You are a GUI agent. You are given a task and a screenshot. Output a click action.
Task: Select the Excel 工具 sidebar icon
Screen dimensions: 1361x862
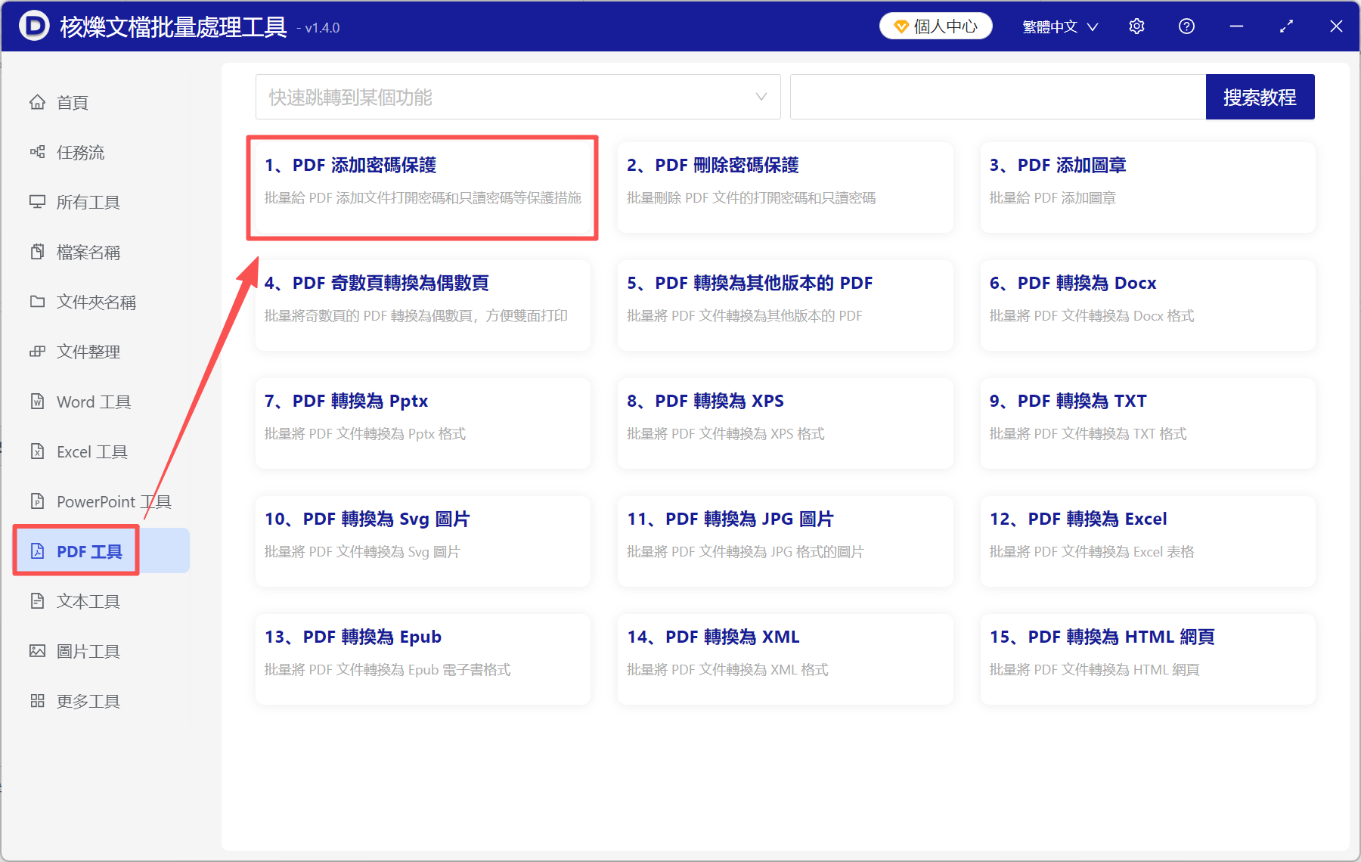click(37, 451)
